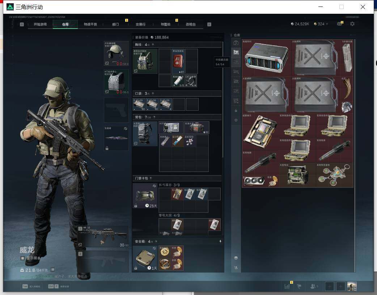The width and height of the screenshot is (377, 295).
Task: Click the plus icon beside 324 currency
Action: pos(327,24)
